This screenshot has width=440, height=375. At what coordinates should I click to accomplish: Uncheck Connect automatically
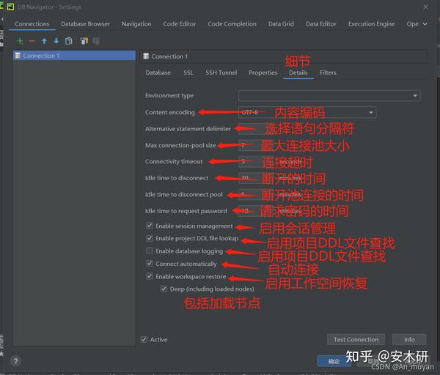coord(150,264)
